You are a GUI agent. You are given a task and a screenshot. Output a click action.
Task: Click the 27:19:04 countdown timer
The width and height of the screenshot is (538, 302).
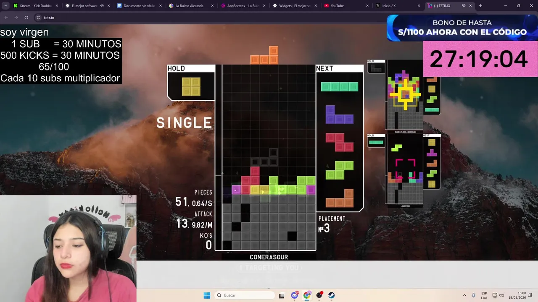pos(479,59)
